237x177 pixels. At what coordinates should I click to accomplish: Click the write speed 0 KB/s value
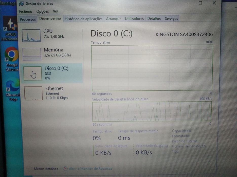144,152
